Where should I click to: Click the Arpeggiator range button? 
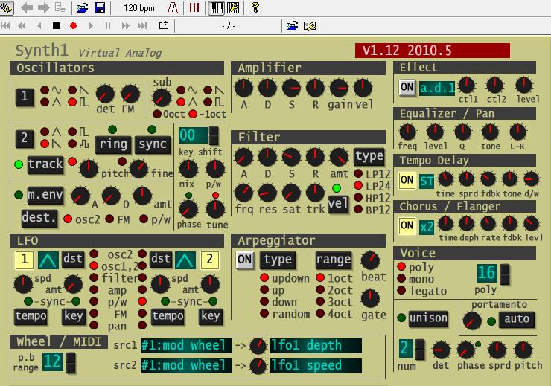point(334,260)
